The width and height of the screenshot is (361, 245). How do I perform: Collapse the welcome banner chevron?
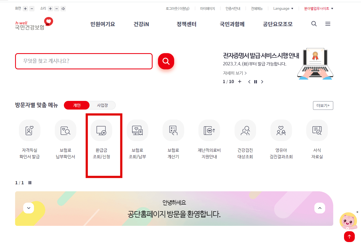pyautogui.click(x=28, y=208)
